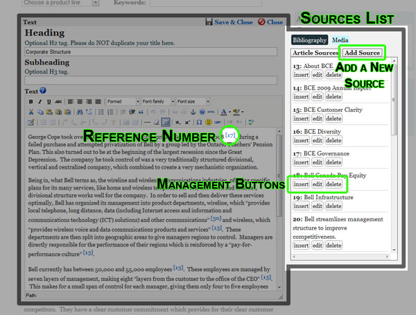Apply superscript formatting
Viewport: 416px width, 315px height.
[187, 122]
